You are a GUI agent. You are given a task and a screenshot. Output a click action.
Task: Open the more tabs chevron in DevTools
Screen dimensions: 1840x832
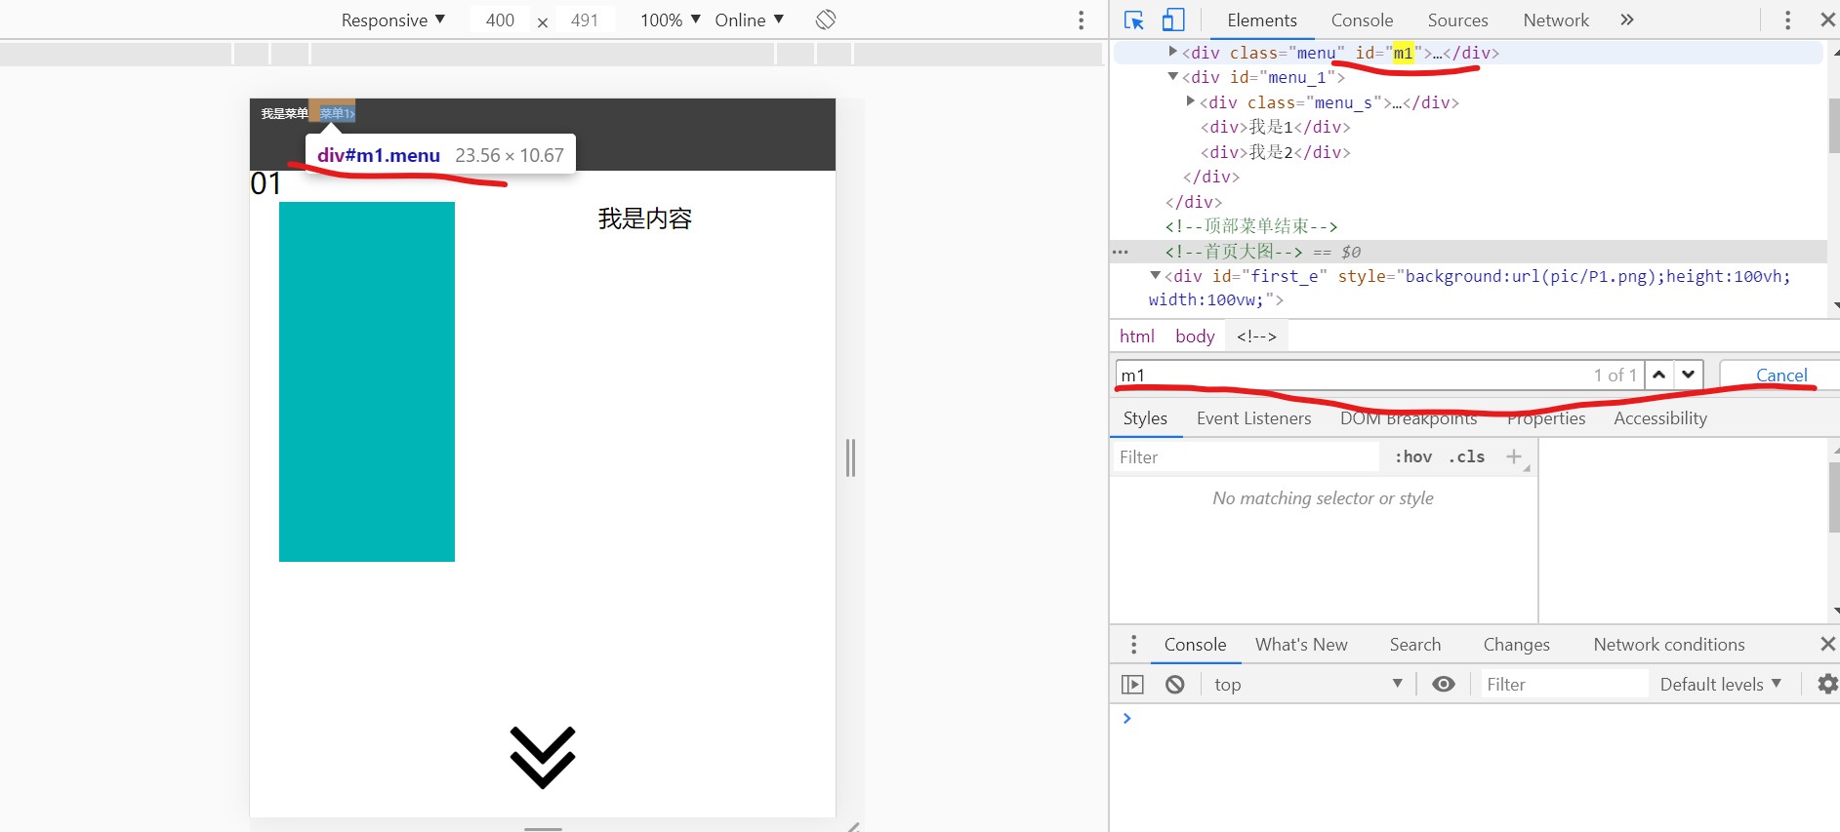pyautogui.click(x=1626, y=20)
